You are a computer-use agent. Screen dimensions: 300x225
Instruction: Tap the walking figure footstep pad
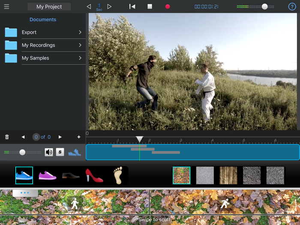(75, 202)
